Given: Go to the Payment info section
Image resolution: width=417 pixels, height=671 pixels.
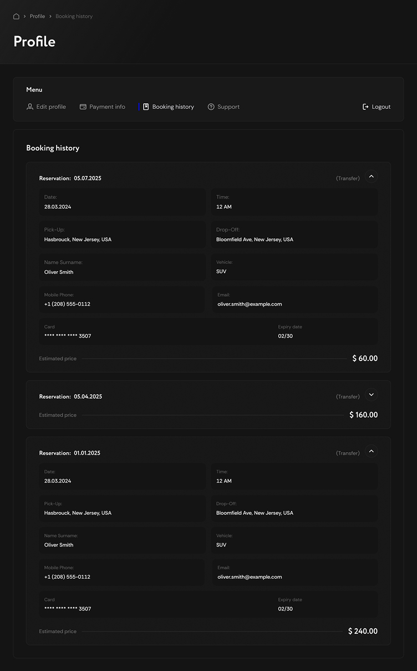Looking at the screenshot, I should 107,107.
